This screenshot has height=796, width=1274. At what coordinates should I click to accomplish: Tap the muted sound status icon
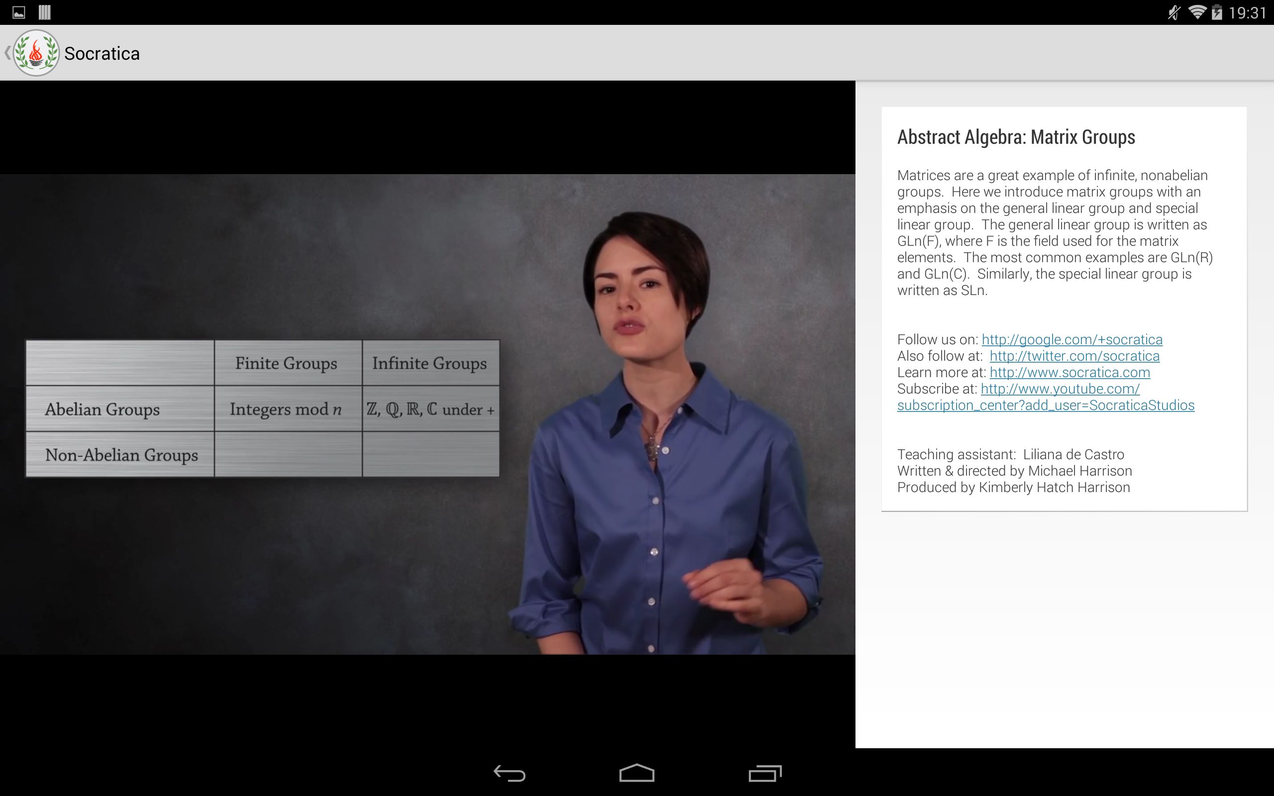1174,12
